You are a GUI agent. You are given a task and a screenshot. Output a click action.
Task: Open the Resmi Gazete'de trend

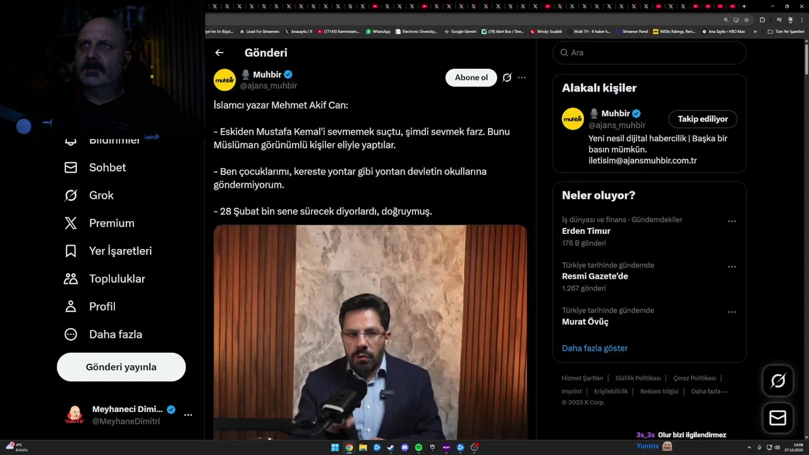(x=595, y=276)
